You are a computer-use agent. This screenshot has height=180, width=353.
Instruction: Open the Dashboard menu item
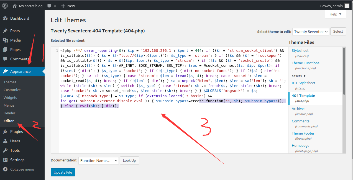tap(22, 18)
